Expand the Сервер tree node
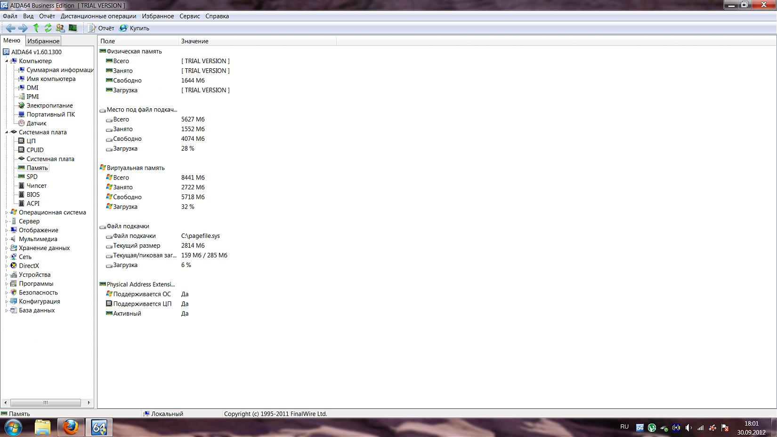Image resolution: width=777 pixels, height=437 pixels. click(7, 221)
